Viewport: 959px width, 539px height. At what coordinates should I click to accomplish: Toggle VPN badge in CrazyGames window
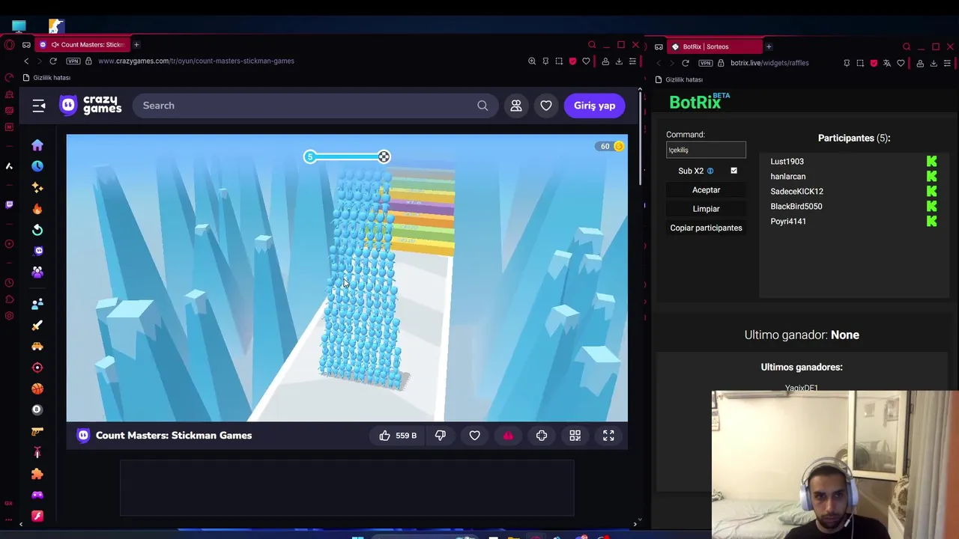[73, 61]
